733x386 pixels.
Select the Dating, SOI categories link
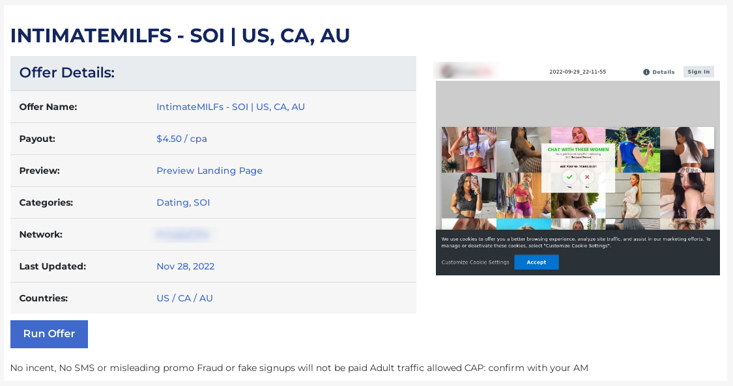tap(183, 202)
